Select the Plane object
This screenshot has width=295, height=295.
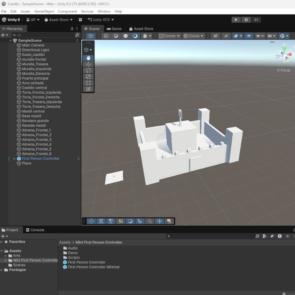pyautogui.click(x=27, y=163)
